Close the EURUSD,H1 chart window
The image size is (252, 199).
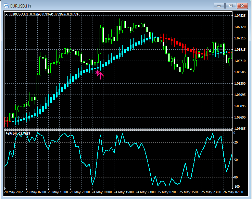pyautogui.click(x=242, y=6)
